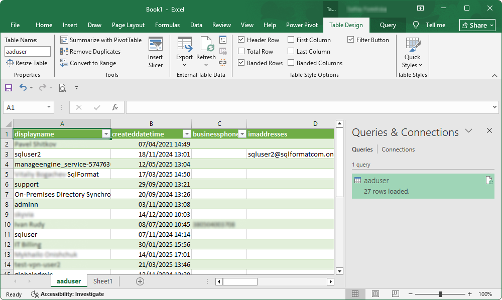Save the workbook via Quick Access toolbar

[8, 87]
